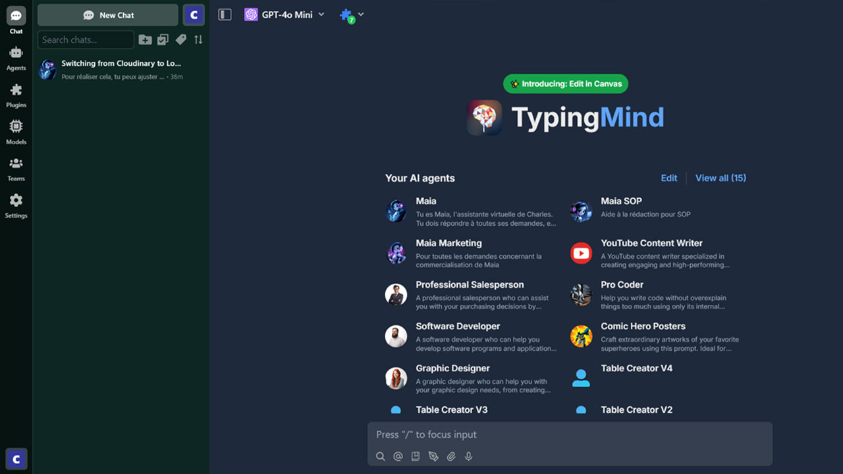Click the pen edit icon in input toolbar
This screenshot has height=474, width=843.
pyautogui.click(x=433, y=456)
